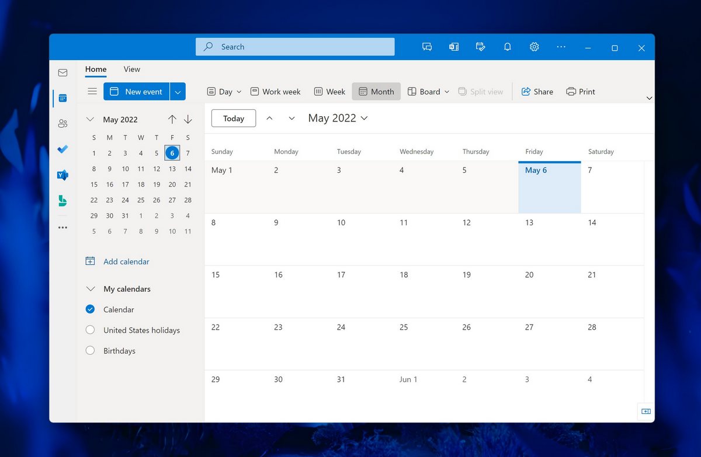
Task: Open the My Day icon in the title bar
Action: (481, 47)
